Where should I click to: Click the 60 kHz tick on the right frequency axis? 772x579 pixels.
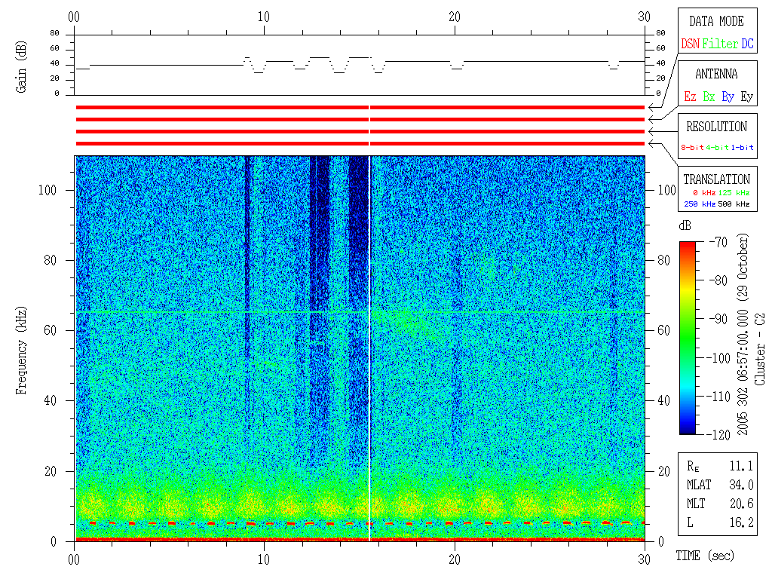[x=663, y=330]
